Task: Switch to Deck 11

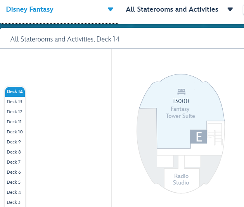Action: point(14,122)
